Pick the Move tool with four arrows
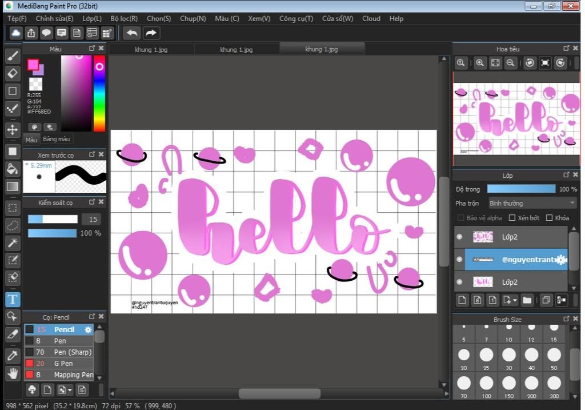This screenshot has width=585, height=410. tap(13, 130)
